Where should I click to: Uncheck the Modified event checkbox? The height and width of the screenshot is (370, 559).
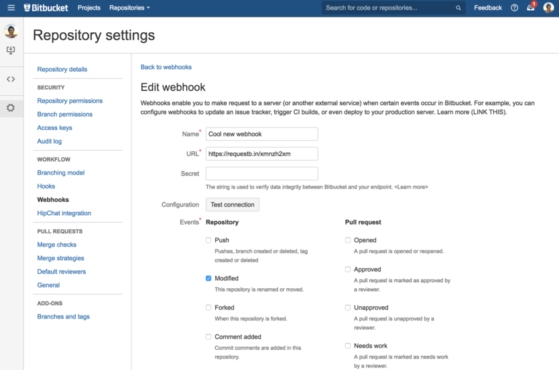click(x=208, y=278)
